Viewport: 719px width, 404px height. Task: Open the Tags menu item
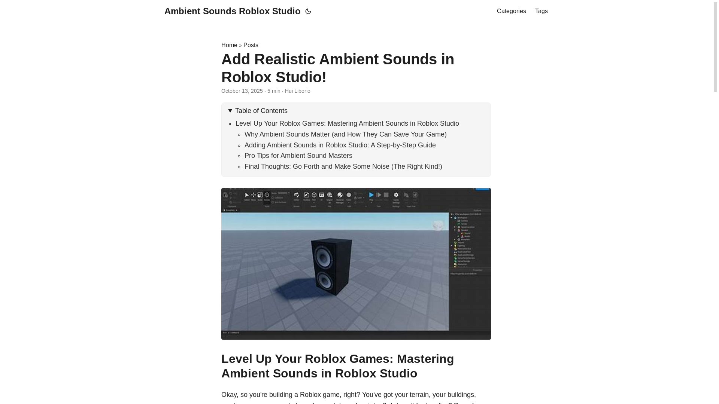click(541, 11)
